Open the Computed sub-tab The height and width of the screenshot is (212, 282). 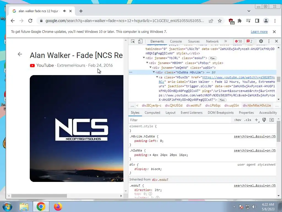pos(152,113)
